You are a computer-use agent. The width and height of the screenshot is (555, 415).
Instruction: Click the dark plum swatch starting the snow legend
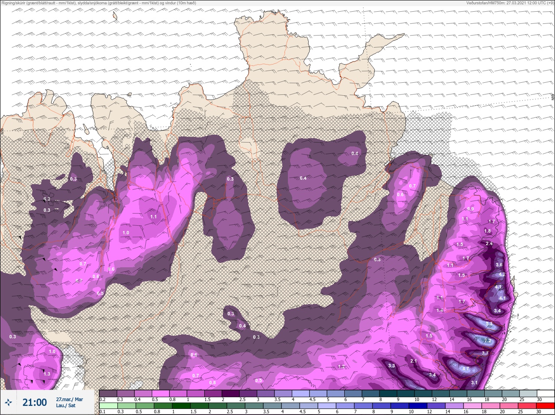[108, 394]
